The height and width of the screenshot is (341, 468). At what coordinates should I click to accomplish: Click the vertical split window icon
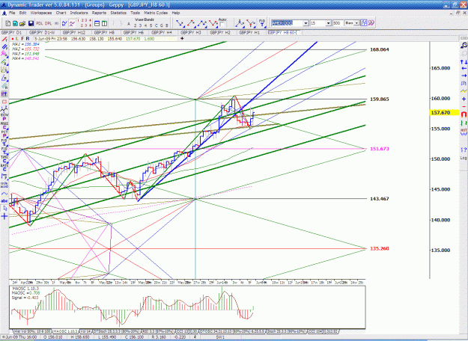click(105, 23)
